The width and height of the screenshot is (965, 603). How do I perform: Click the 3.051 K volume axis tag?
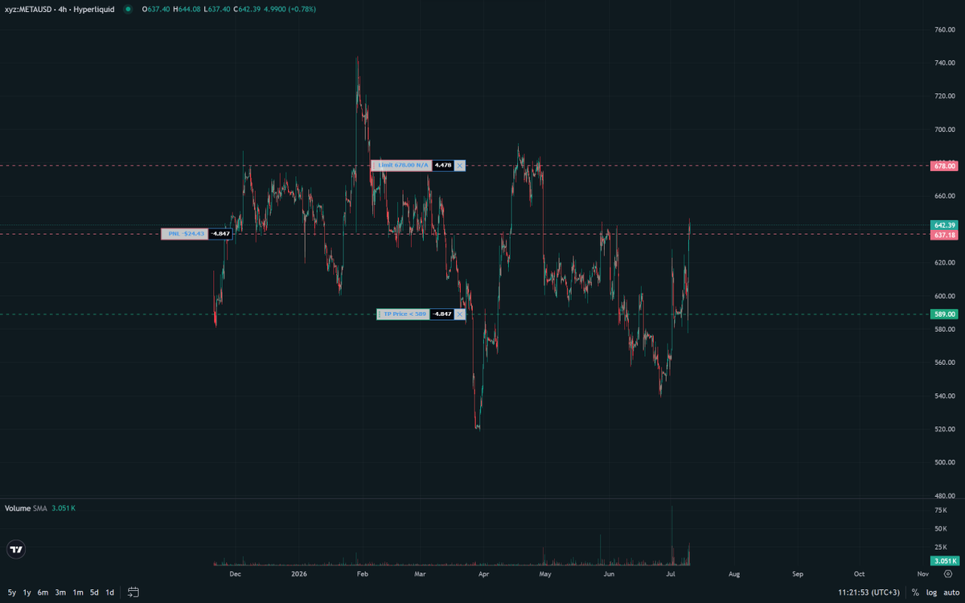945,561
